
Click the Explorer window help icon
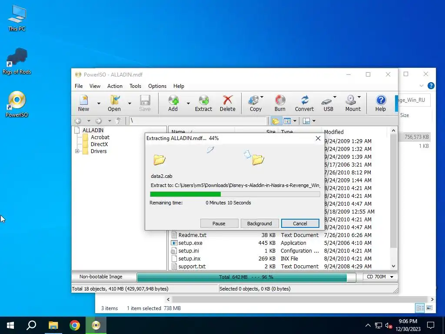pos(431,86)
